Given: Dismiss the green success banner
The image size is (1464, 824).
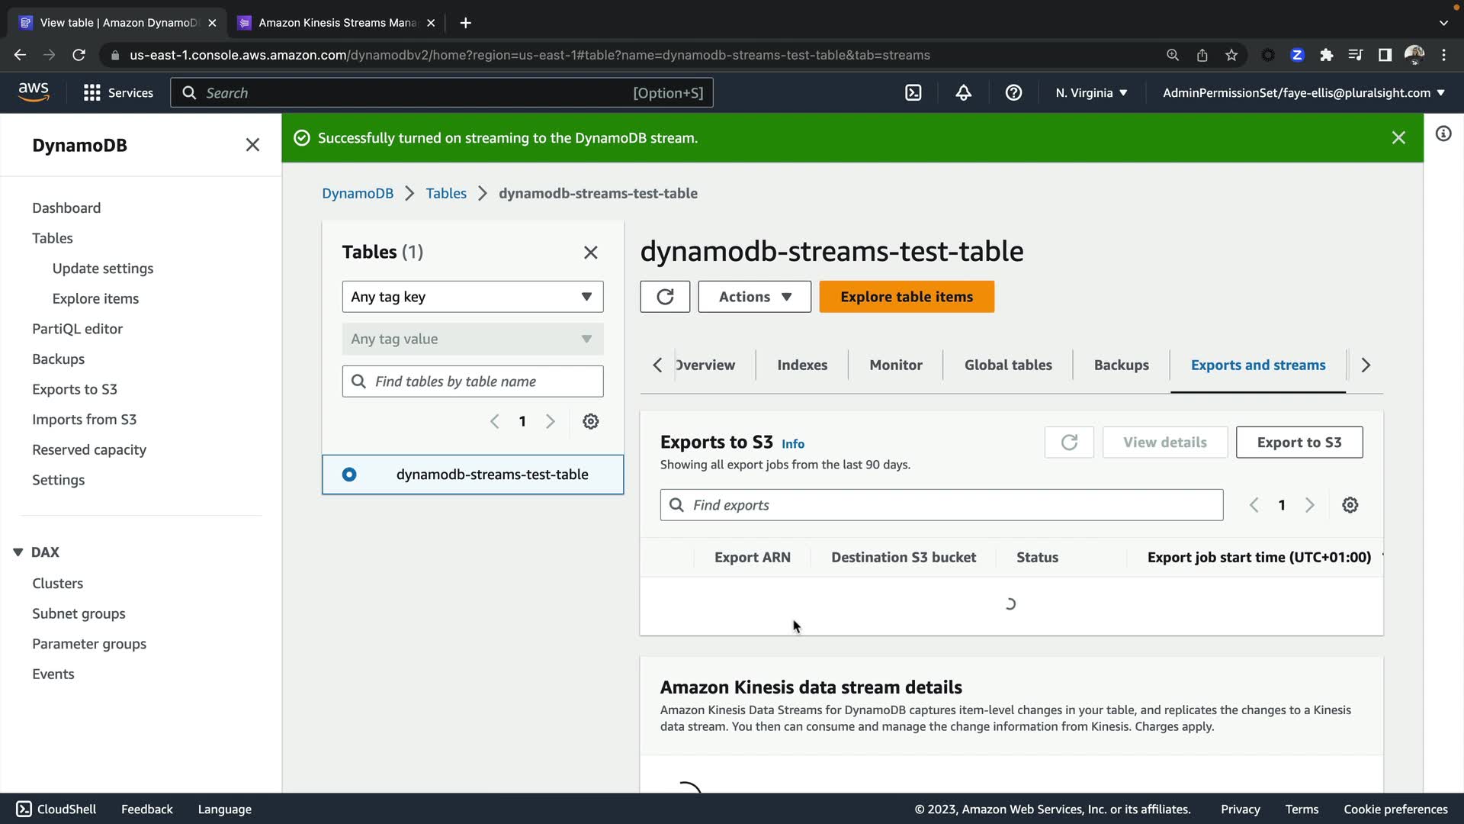Looking at the screenshot, I should click(1398, 137).
